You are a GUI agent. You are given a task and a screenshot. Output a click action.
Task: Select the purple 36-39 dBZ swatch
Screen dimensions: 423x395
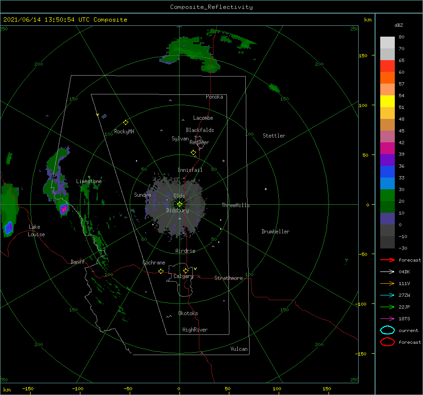coord(387,160)
